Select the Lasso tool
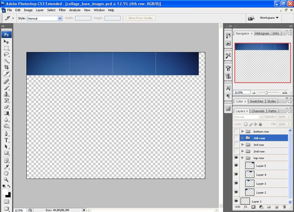294x212 pixels. [6, 55]
